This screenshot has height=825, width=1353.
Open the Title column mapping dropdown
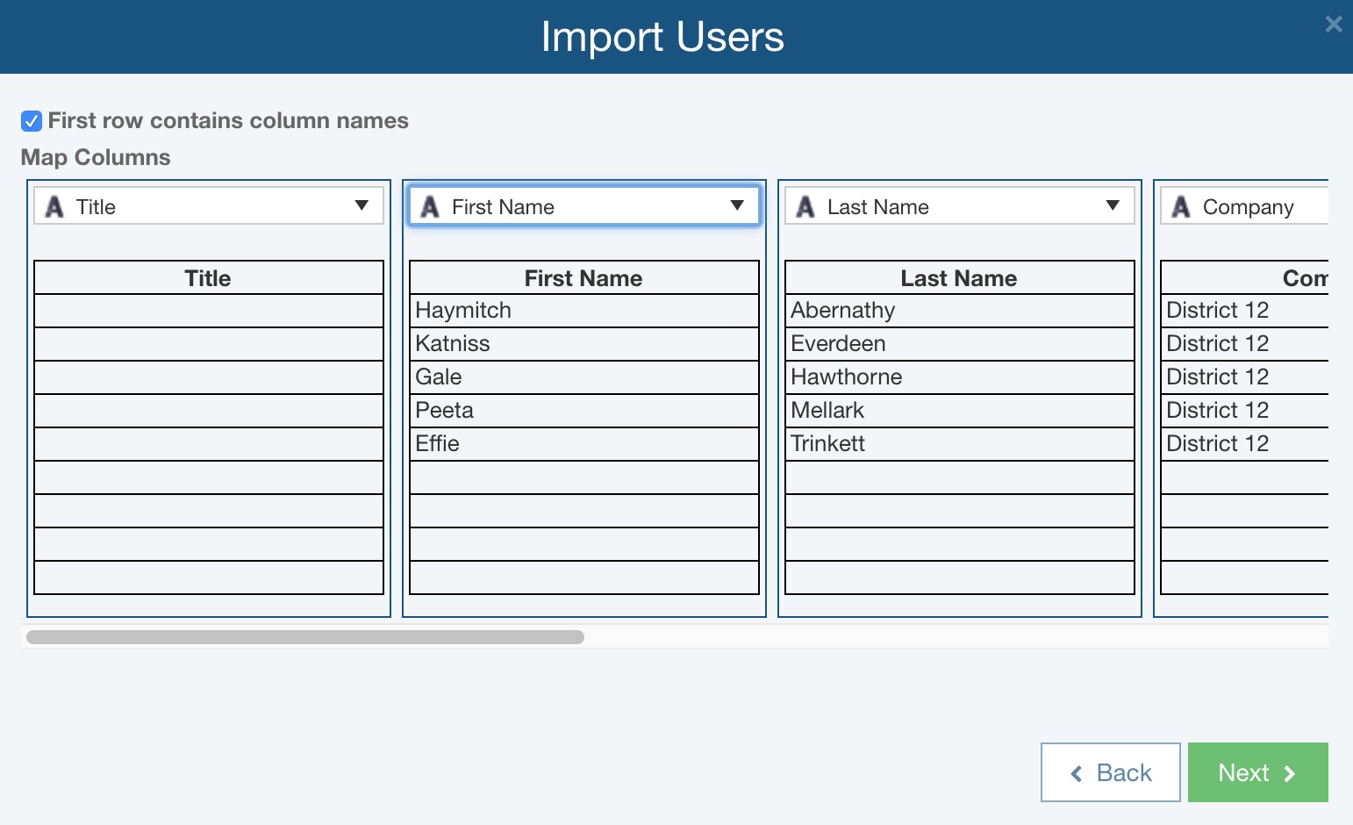[x=208, y=205]
